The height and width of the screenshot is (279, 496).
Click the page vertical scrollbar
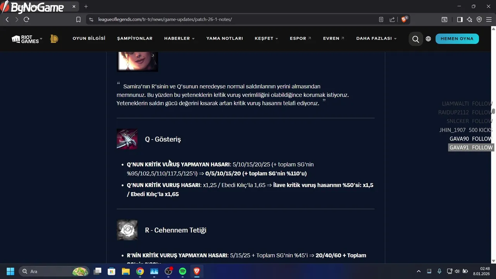point(493,112)
